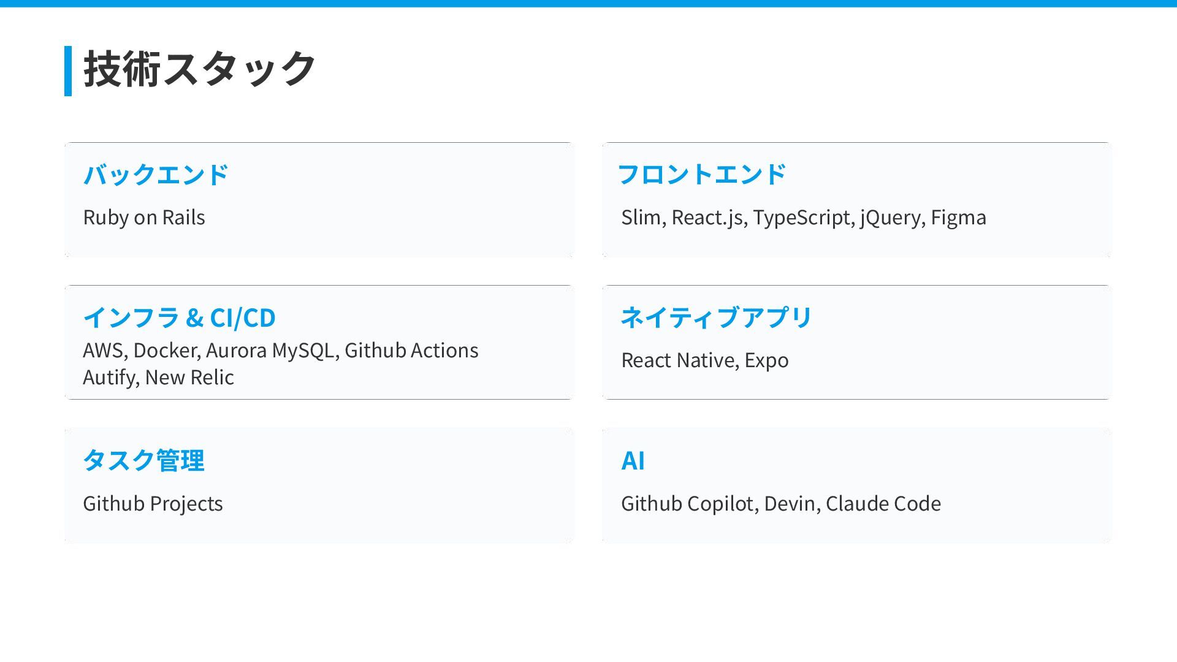Click the Github Projects text
The height and width of the screenshot is (662, 1177).
pos(153,504)
